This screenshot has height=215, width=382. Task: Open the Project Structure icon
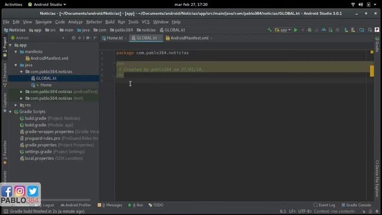[x=362, y=30]
